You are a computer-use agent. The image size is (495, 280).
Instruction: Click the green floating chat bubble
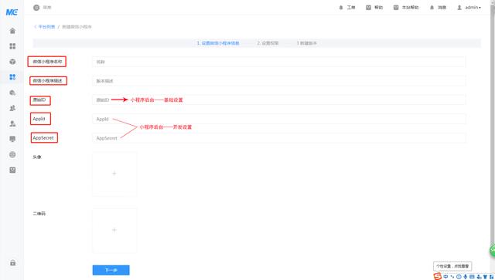coord(493,251)
